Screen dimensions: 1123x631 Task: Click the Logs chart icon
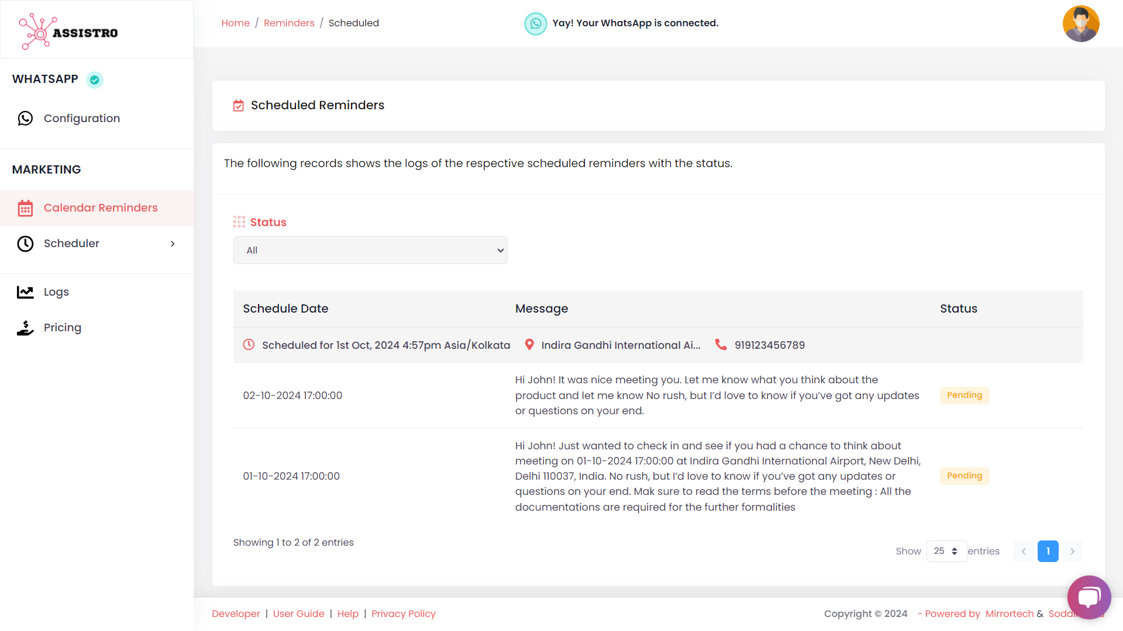coord(25,292)
